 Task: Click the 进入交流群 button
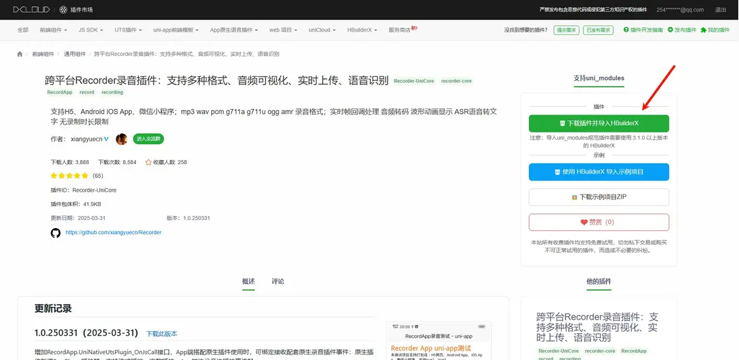[149, 139]
